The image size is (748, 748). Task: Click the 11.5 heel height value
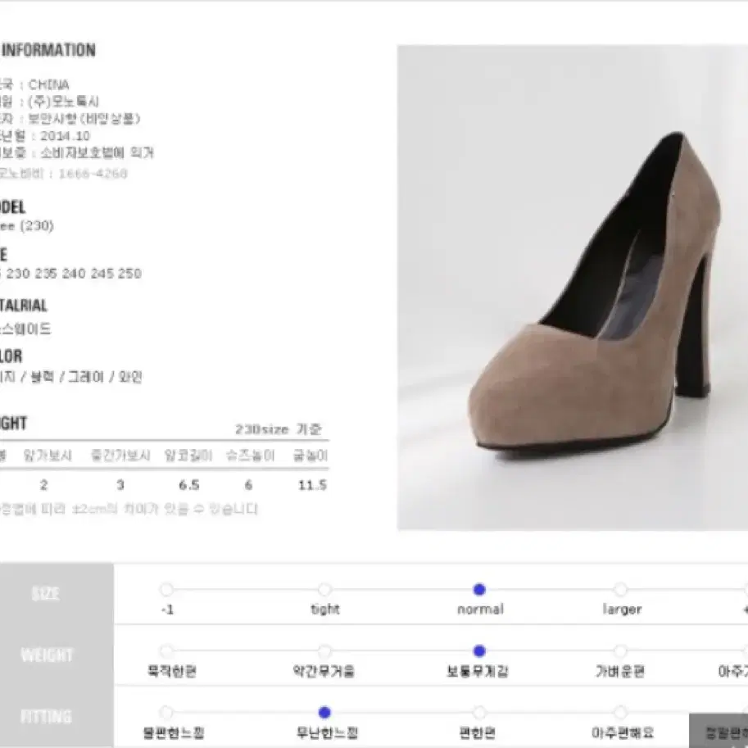[312, 485]
